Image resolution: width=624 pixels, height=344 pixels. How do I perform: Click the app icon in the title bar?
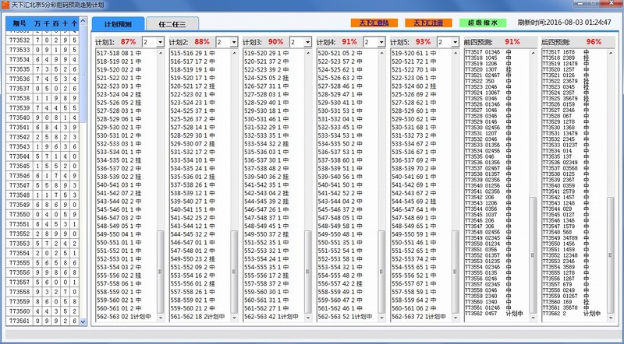coord(5,5)
